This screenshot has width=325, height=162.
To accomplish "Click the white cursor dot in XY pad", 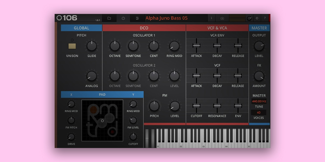I will coord(102,121).
